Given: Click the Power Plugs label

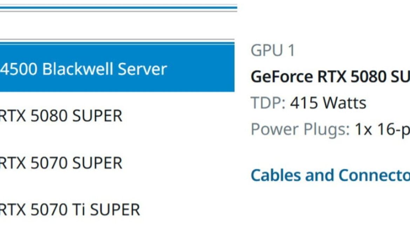Looking at the screenshot, I should 300,129.
